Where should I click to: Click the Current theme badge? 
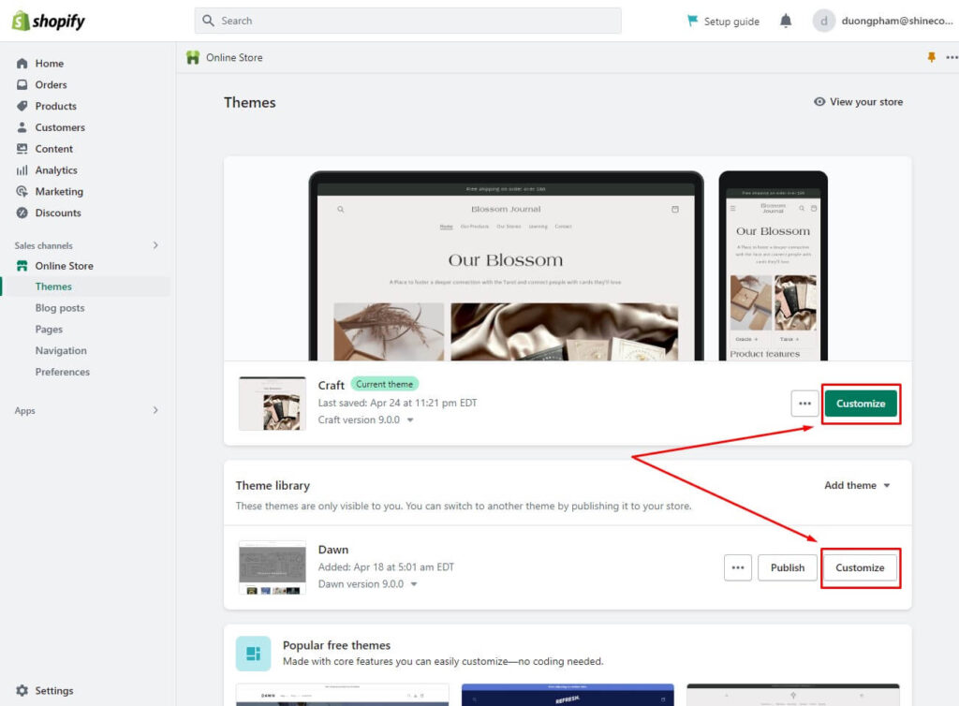(385, 385)
